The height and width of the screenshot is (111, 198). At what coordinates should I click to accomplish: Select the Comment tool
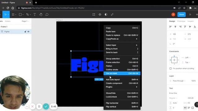pyautogui.click(x=47, y=14)
